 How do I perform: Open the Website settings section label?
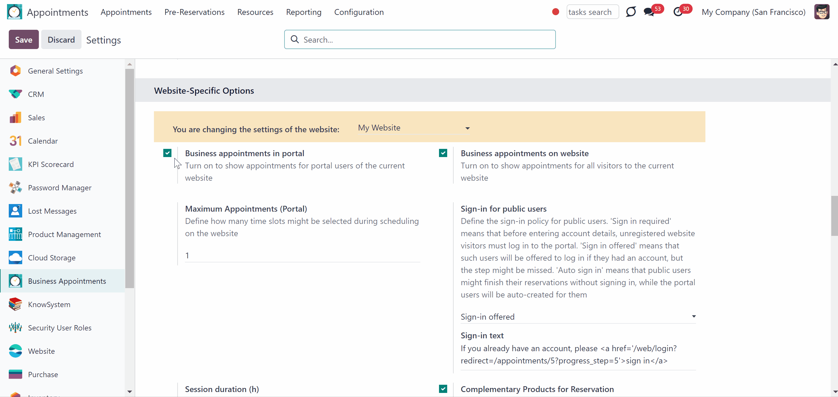pos(41,351)
